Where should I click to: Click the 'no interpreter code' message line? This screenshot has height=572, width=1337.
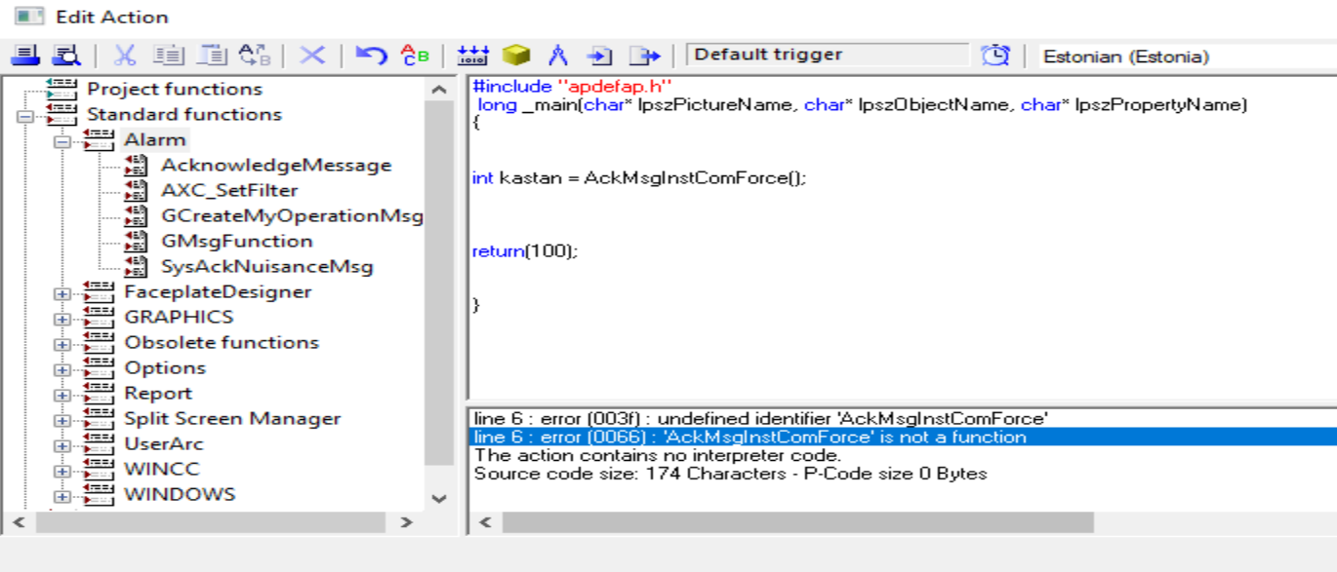click(657, 455)
